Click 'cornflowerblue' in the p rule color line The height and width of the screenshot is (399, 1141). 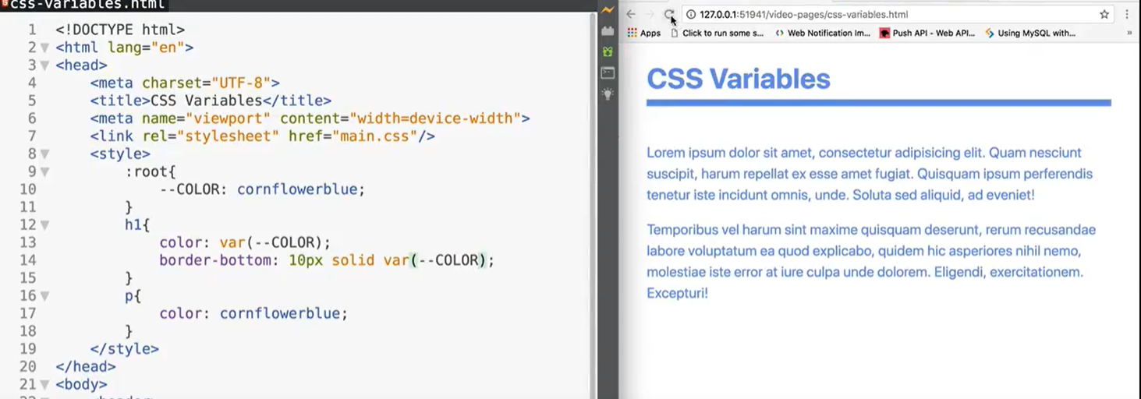280,313
